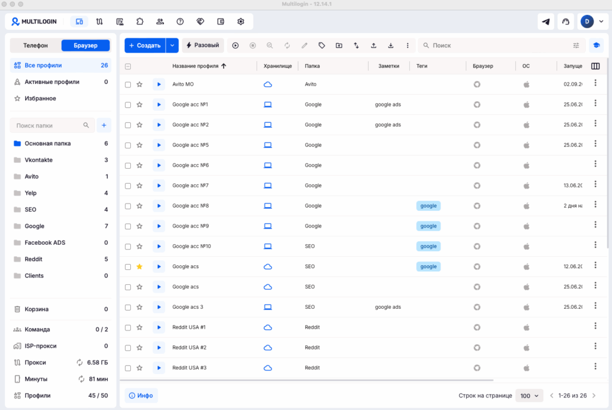Click the tag icon in the toolbar
This screenshot has width=612, height=410.
pyautogui.click(x=322, y=45)
